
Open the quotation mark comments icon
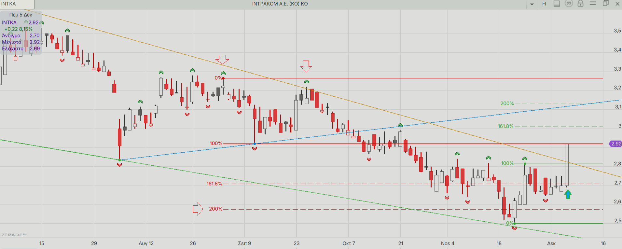coord(569,4)
